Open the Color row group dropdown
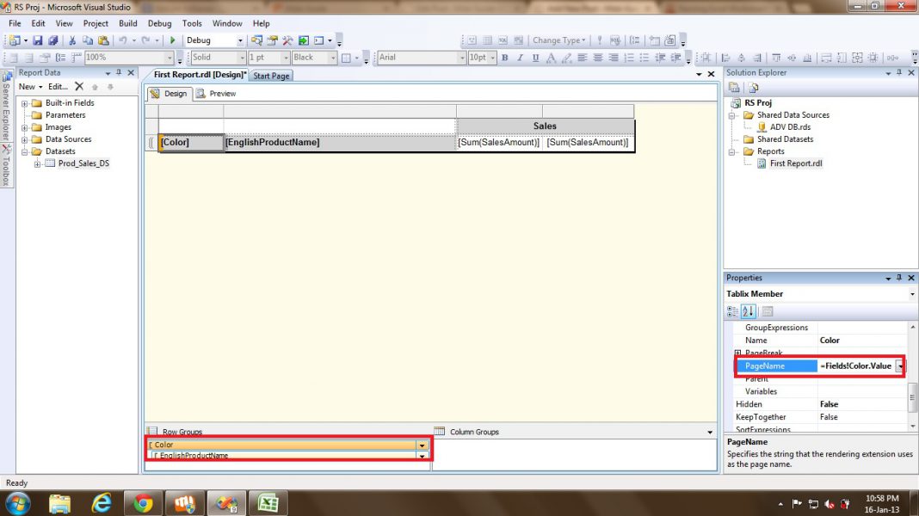 click(422, 445)
